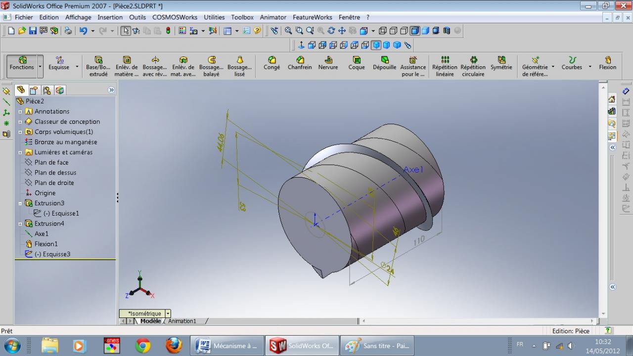The image size is (633, 356).
Task: Select the Dépouille draft tool
Action: 385,63
